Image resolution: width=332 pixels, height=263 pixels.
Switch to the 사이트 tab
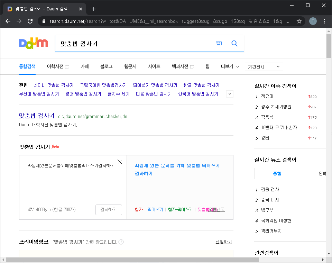click(x=154, y=66)
